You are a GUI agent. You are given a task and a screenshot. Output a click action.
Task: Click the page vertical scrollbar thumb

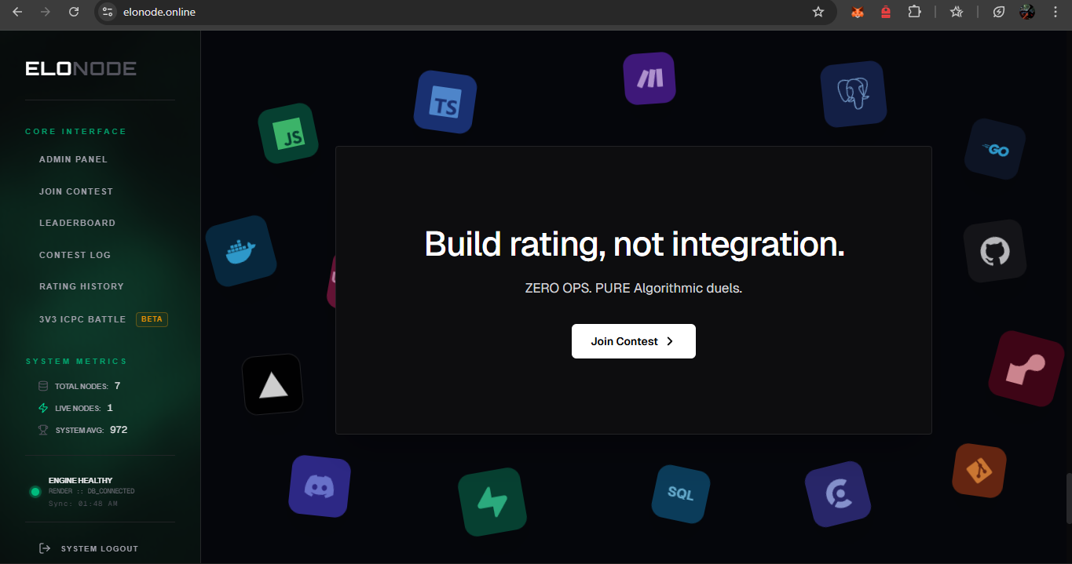click(x=1068, y=498)
